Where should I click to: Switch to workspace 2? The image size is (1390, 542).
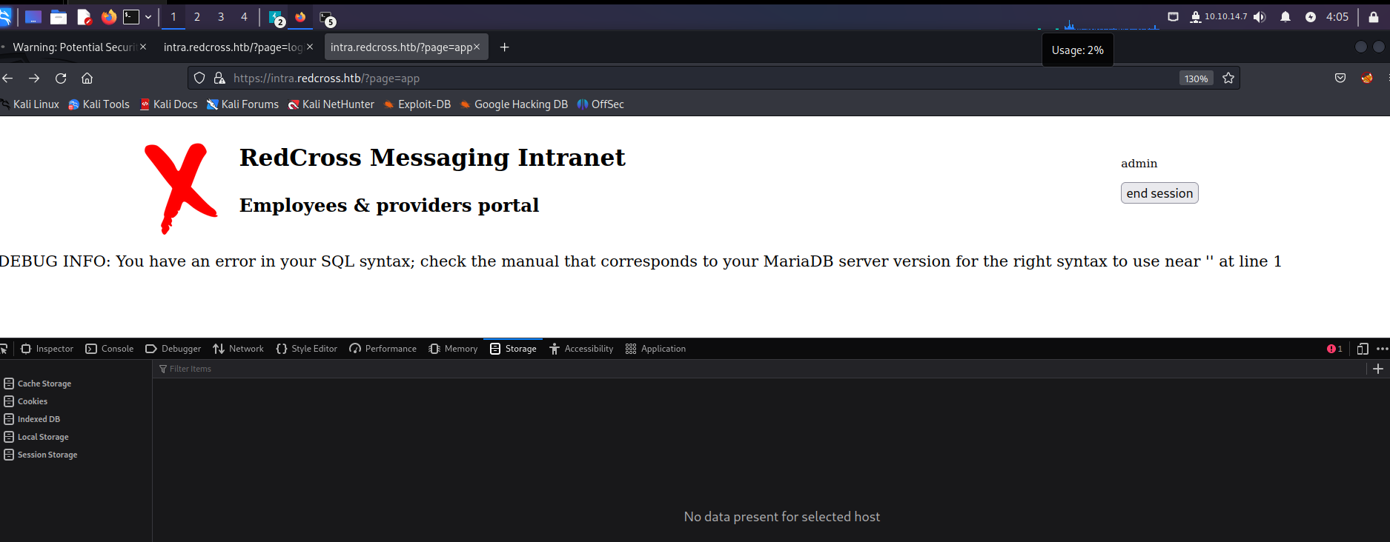click(x=197, y=16)
